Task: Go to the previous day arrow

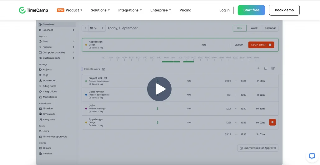Action: pos(85,28)
